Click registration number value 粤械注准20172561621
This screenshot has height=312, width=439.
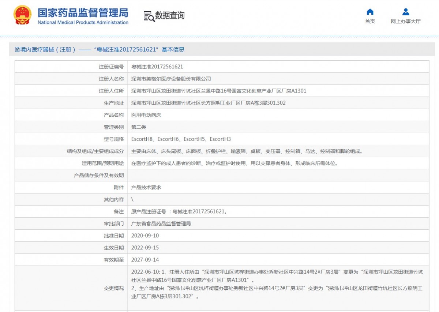coord(157,67)
